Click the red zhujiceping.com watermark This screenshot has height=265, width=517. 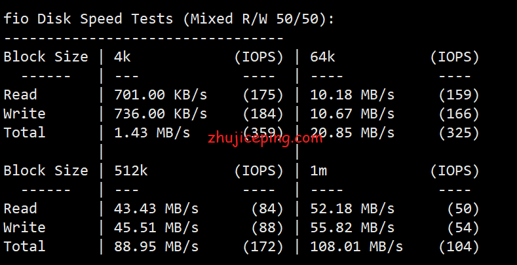[265, 139]
